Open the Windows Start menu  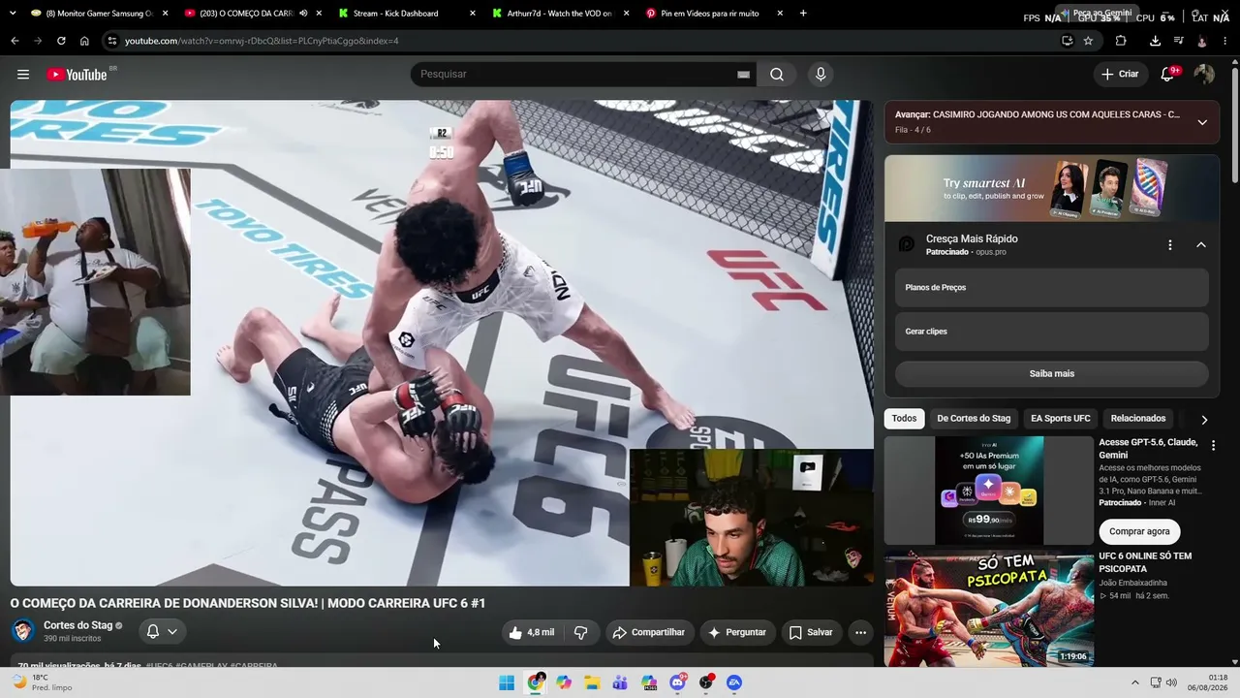click(507, 682)
